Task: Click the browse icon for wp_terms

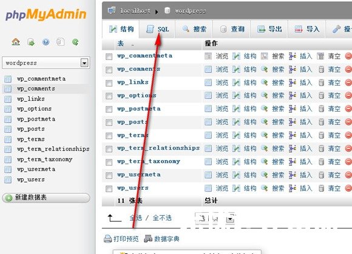Action: (208, 135)
